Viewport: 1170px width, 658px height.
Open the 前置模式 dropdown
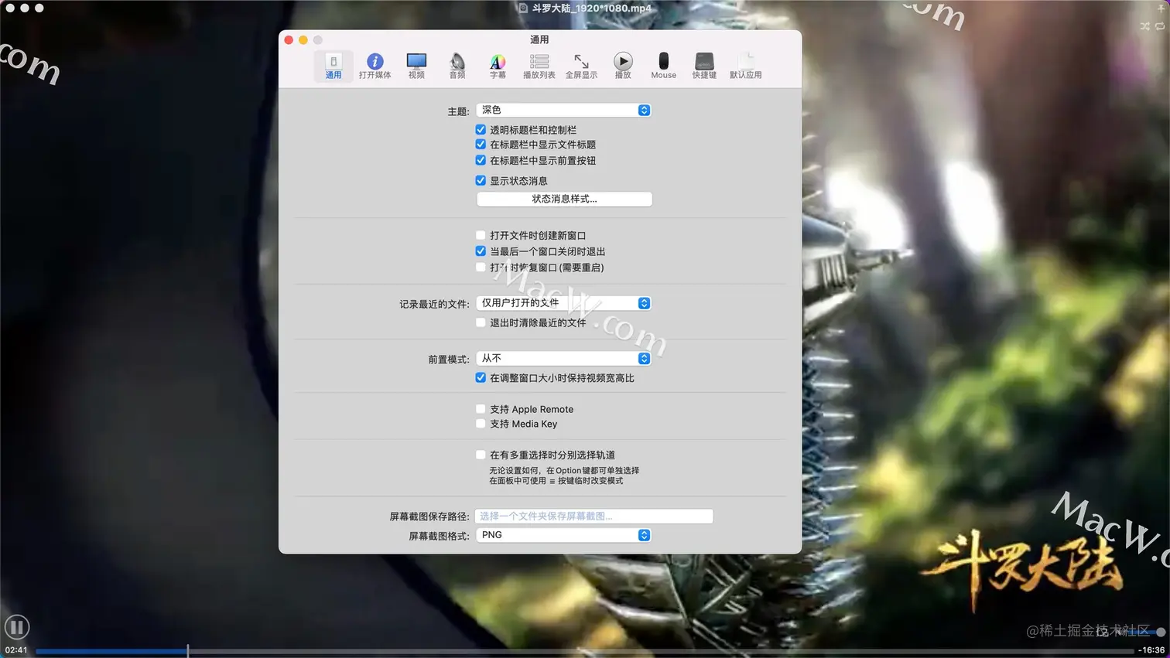coord(563,358)
